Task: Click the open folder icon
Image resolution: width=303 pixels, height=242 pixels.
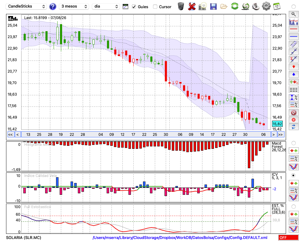Action: click(224, 7)
